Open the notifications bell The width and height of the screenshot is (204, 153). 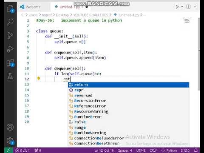point(196,150)
